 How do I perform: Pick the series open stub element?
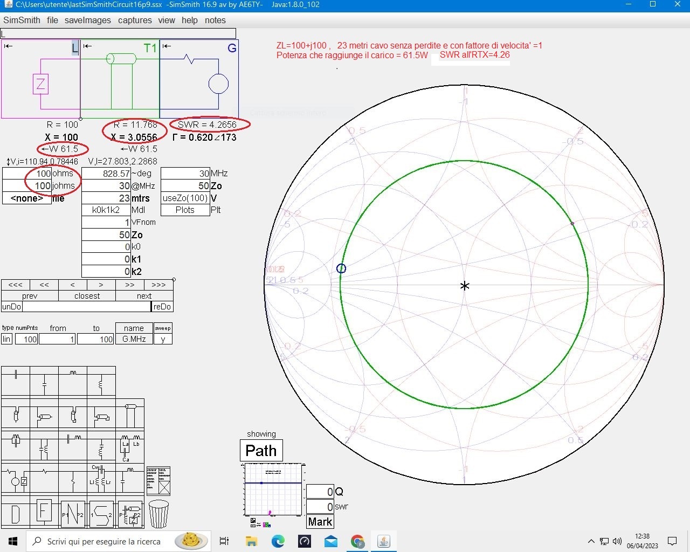(x=16, y=413)
